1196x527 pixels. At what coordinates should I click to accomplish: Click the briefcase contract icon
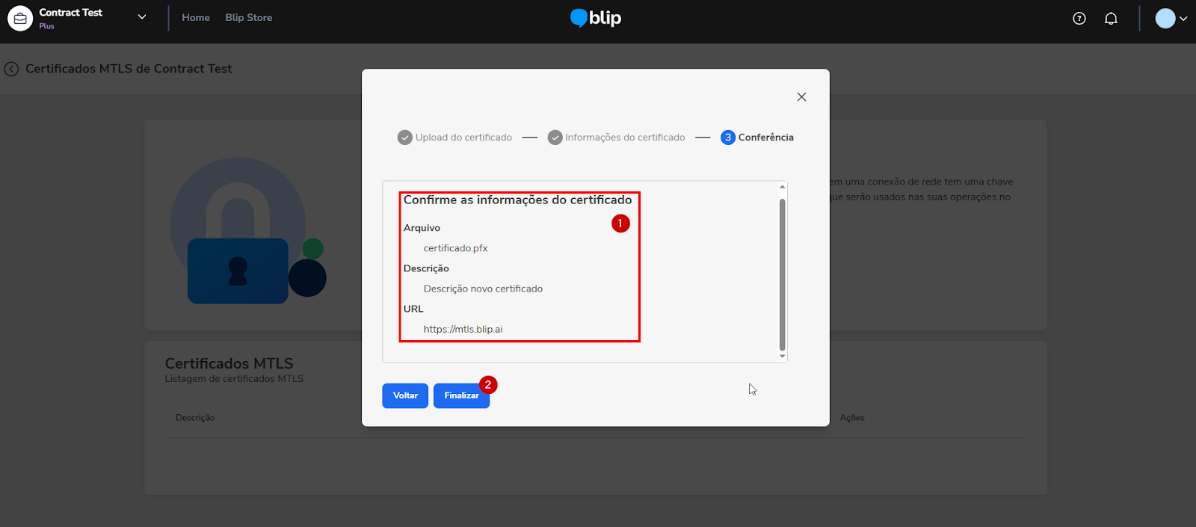[20, 18]
